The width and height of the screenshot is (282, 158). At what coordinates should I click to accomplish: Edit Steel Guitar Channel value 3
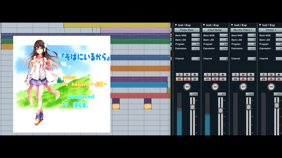pos(224,59)
